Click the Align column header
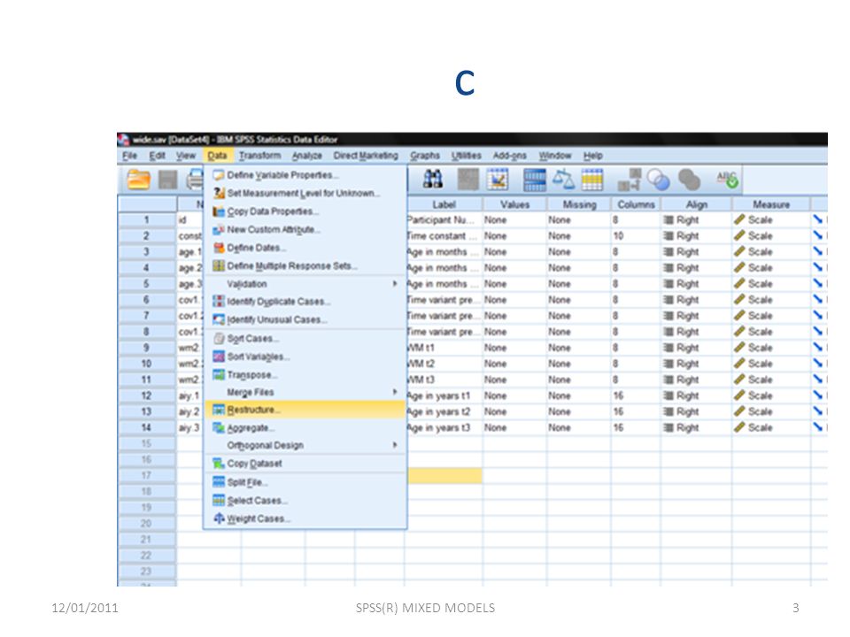The image size is (850, 637). tap(697, 204)
